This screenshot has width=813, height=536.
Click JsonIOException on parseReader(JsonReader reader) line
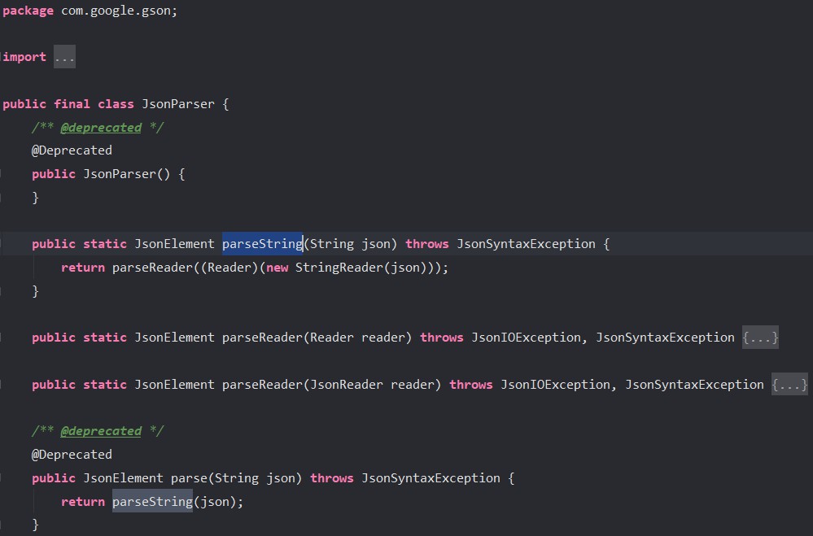(x=555, y=386)
